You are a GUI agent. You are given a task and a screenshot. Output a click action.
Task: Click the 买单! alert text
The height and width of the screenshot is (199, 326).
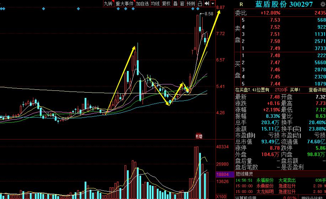coord(295,90)
